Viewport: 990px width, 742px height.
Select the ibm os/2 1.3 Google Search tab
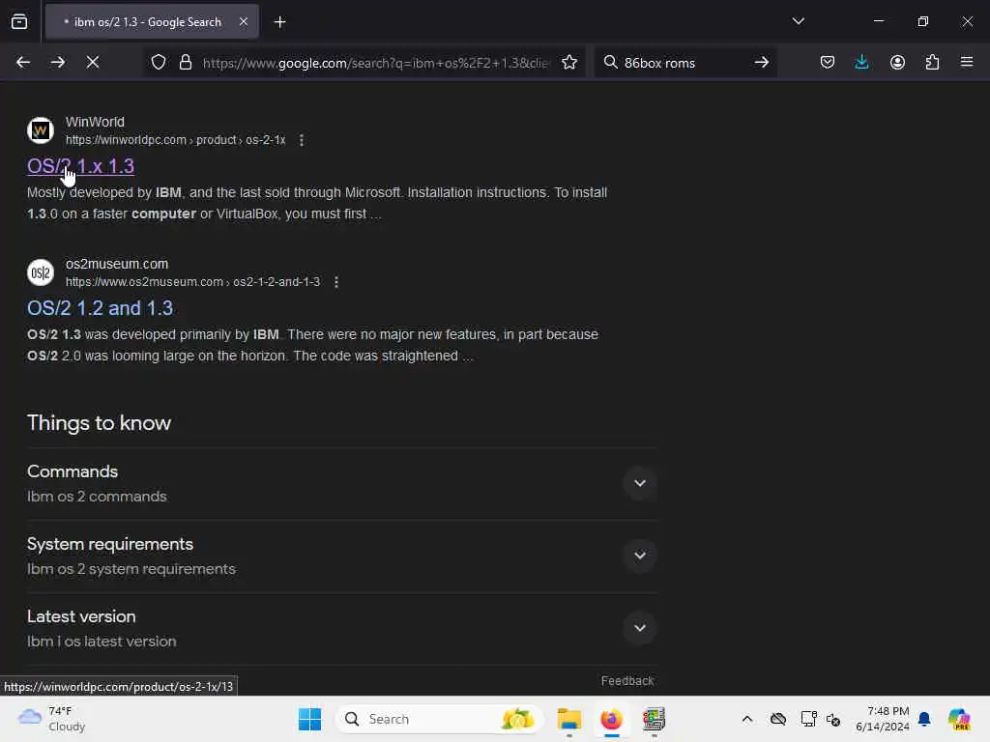152,22
